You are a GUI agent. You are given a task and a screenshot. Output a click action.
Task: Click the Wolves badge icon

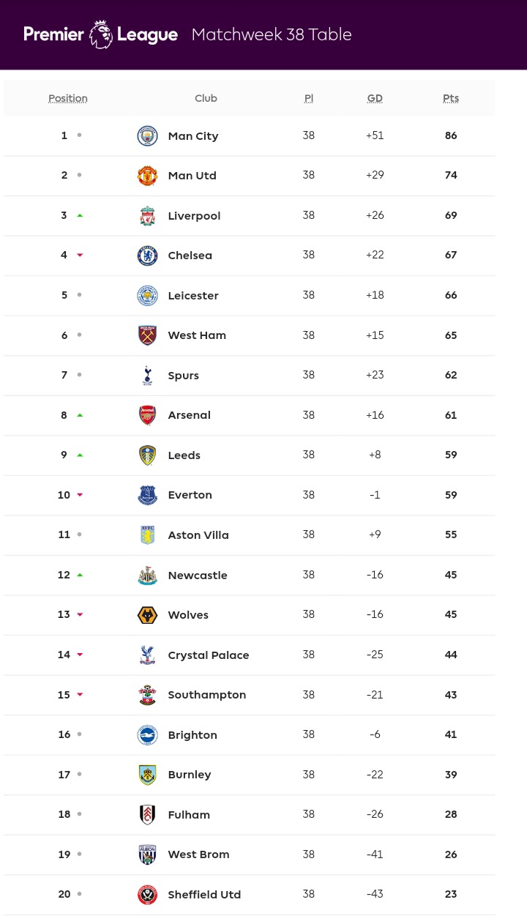click(147, 615)
